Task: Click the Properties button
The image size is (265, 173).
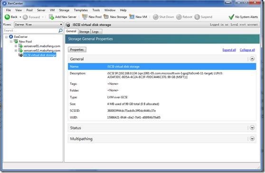Action: pos(77,50)
